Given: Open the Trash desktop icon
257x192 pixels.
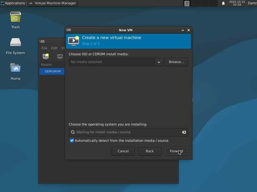Looking at the screenshot, I should 16,20.
